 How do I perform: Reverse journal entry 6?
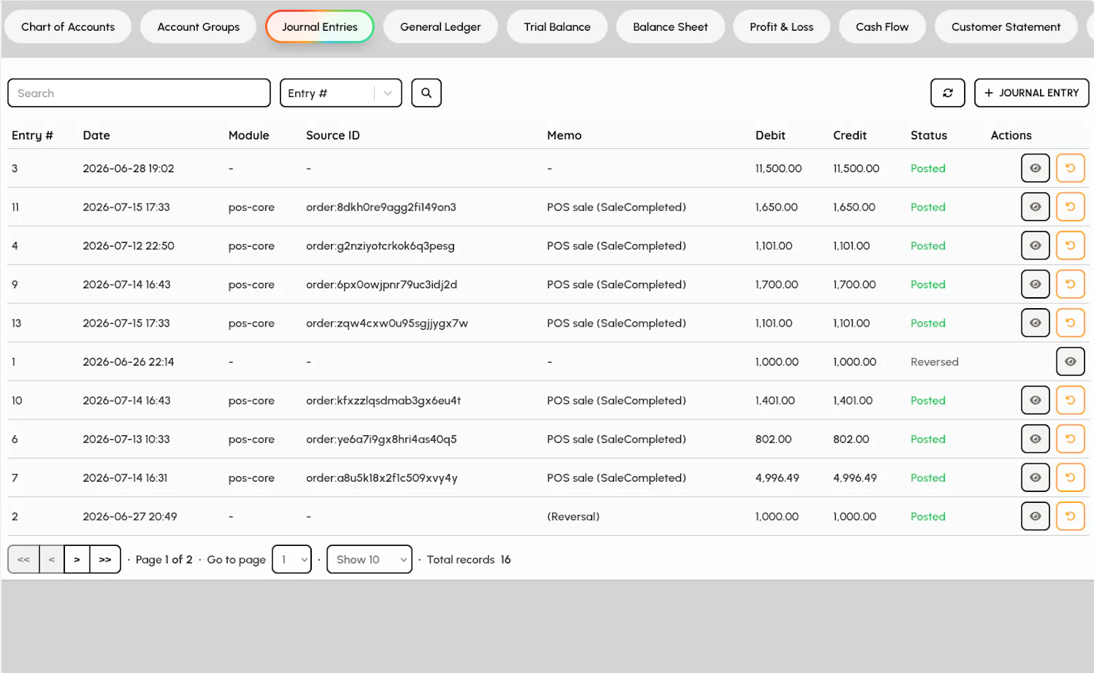tap(1070, 439)
